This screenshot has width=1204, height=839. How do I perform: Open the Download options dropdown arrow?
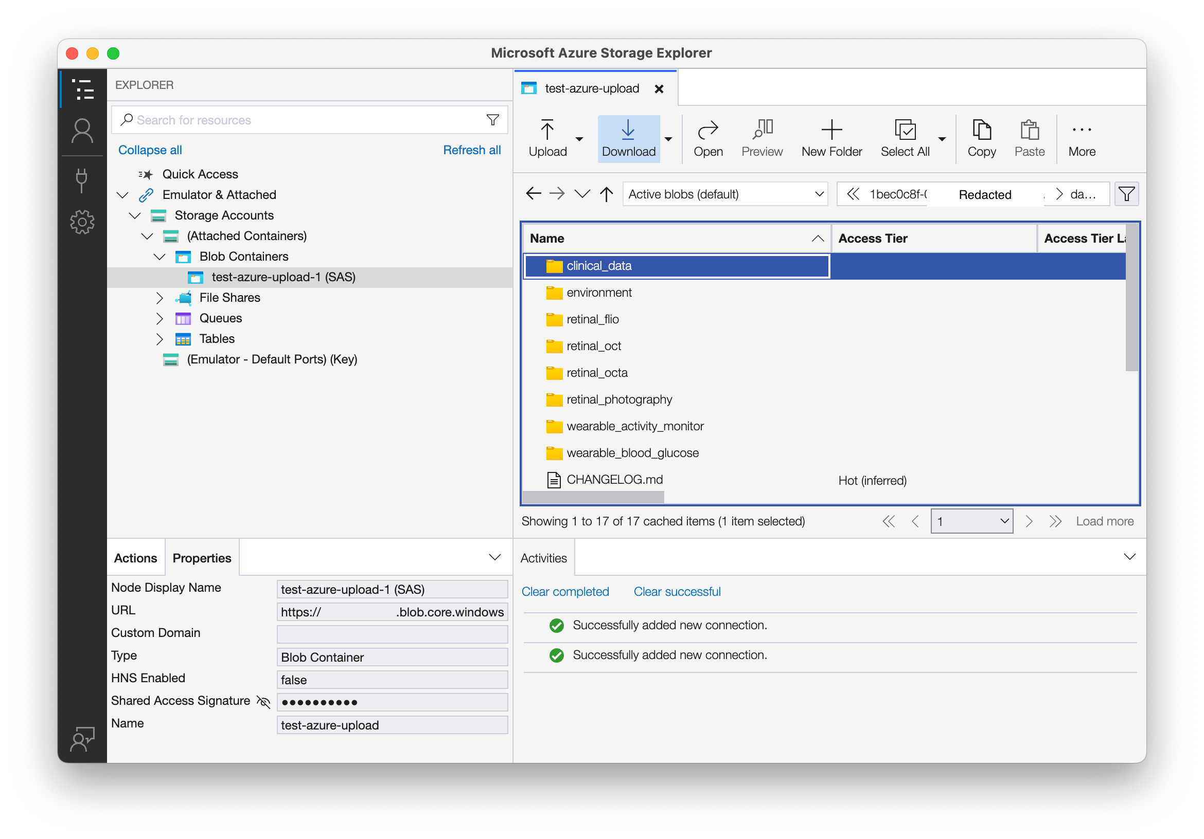[x=668, y=139]
